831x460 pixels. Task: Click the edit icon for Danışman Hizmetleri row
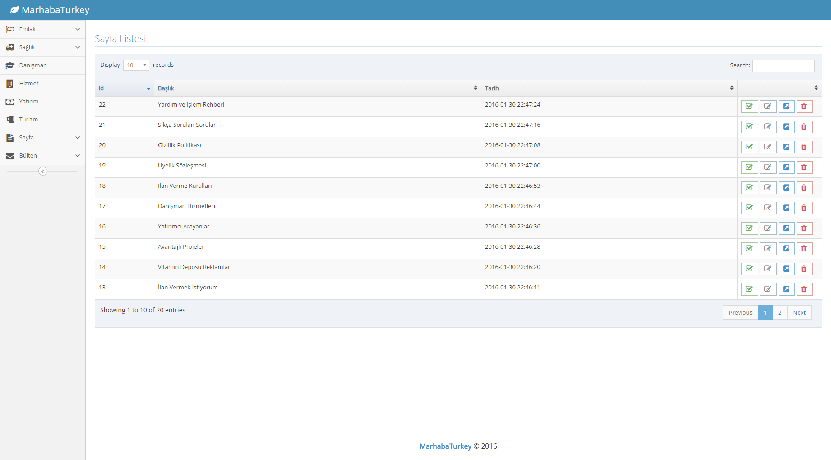768,208
